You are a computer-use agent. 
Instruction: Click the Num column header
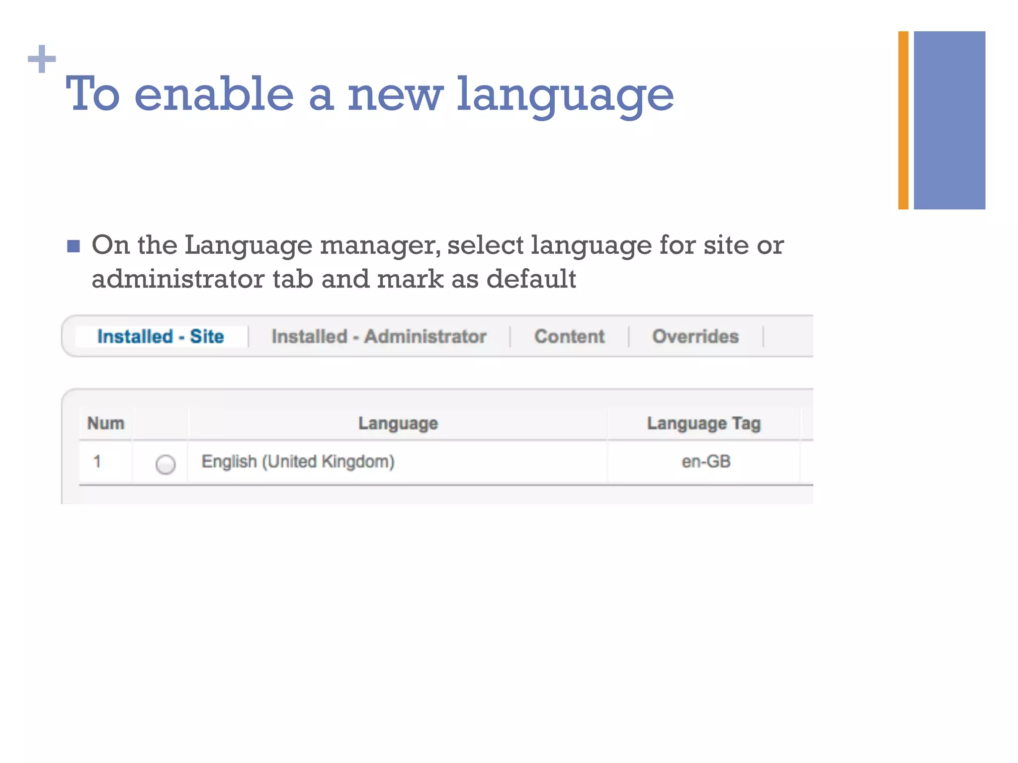[106, 423]
